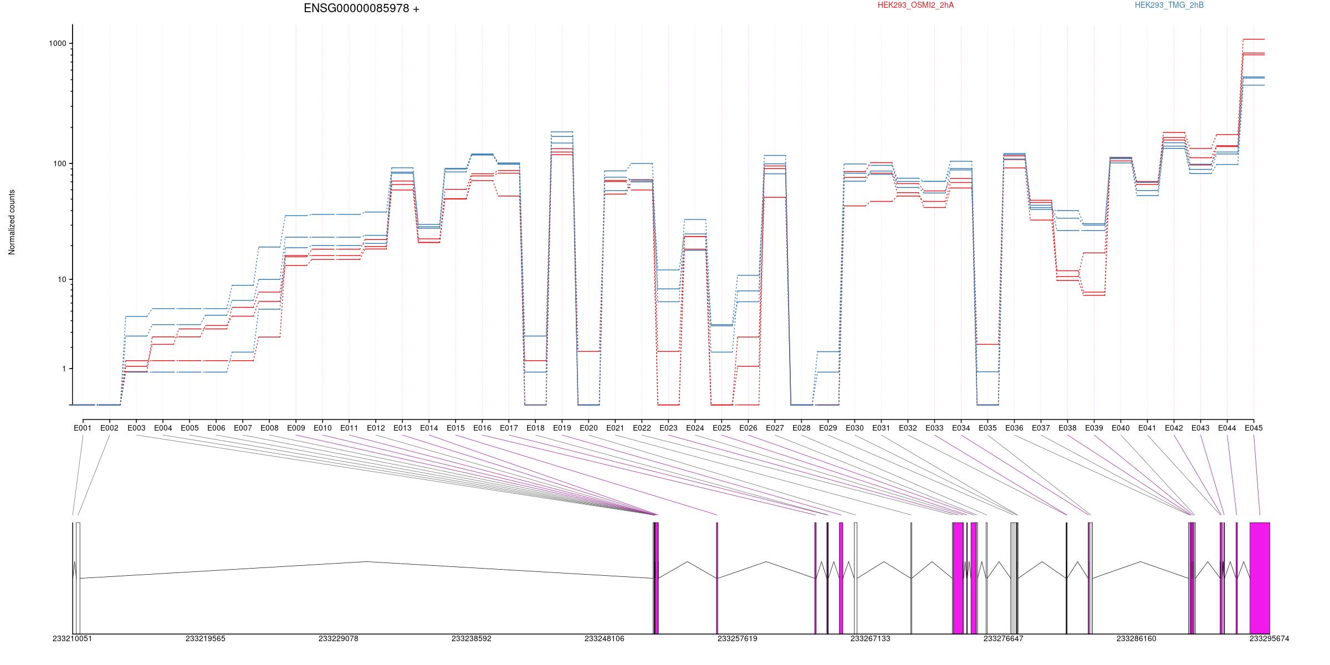This screenshot has height=665, width=1330.
Task: Click exon label E014
Action: [x=429, y=428]
